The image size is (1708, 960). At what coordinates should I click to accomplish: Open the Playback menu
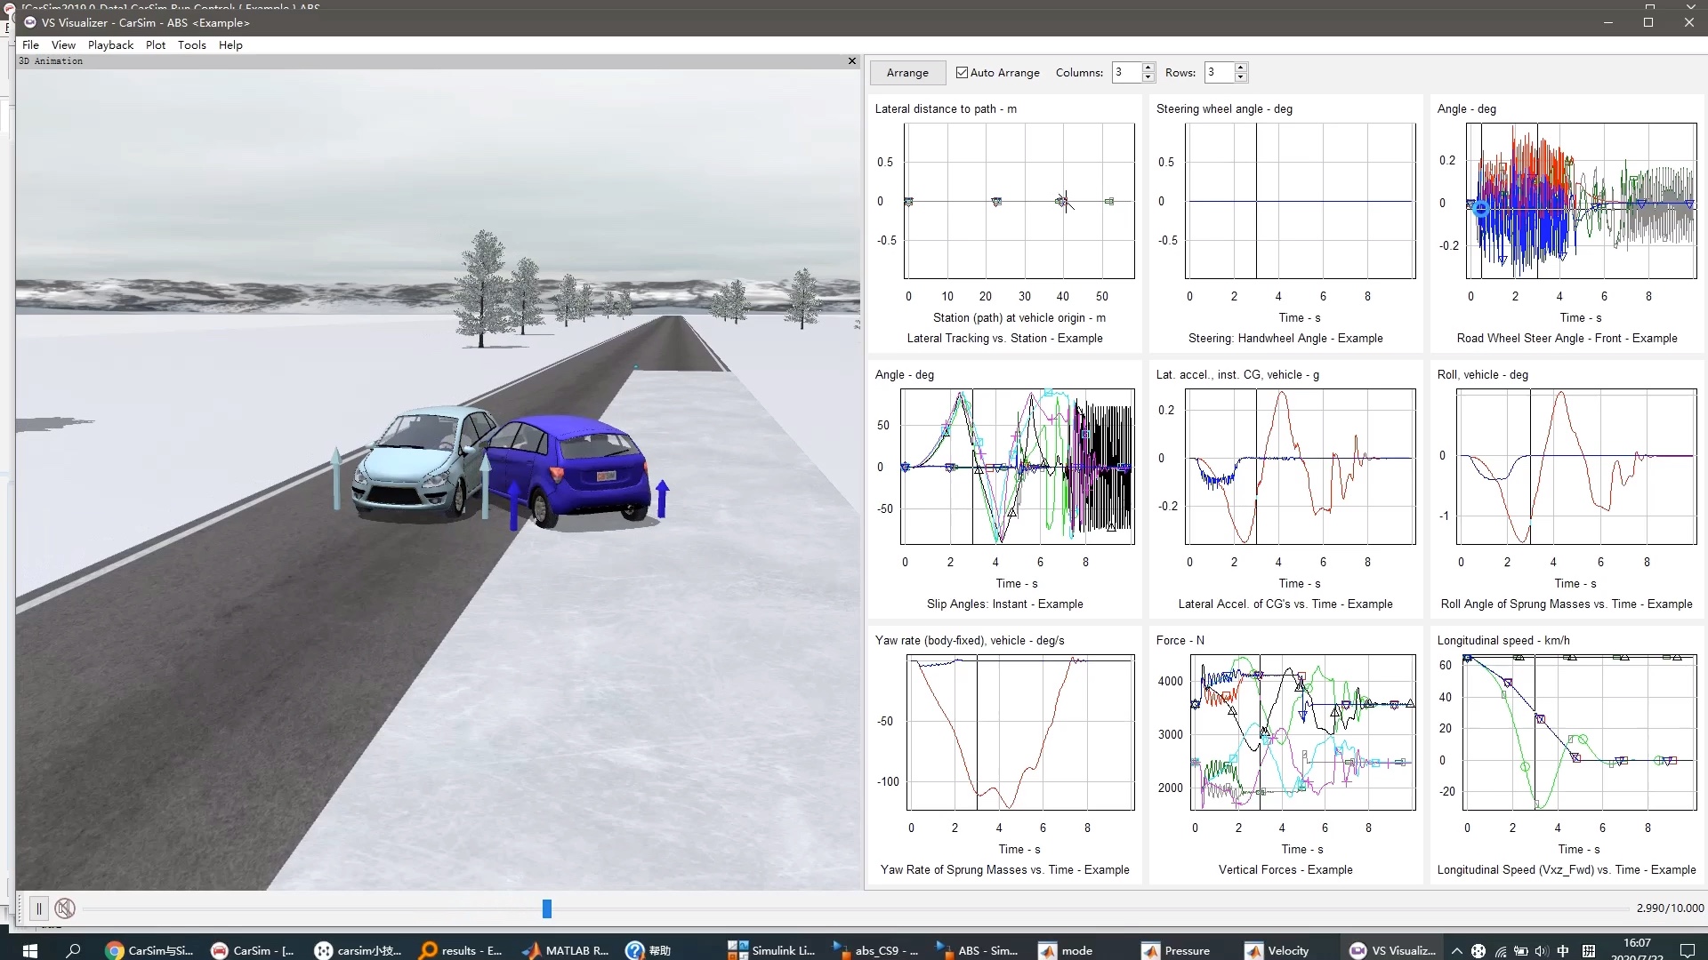[110, 44]
